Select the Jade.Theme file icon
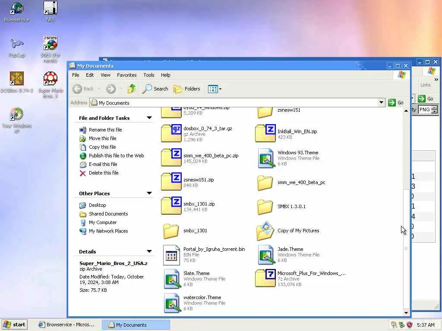 [266, 254]
